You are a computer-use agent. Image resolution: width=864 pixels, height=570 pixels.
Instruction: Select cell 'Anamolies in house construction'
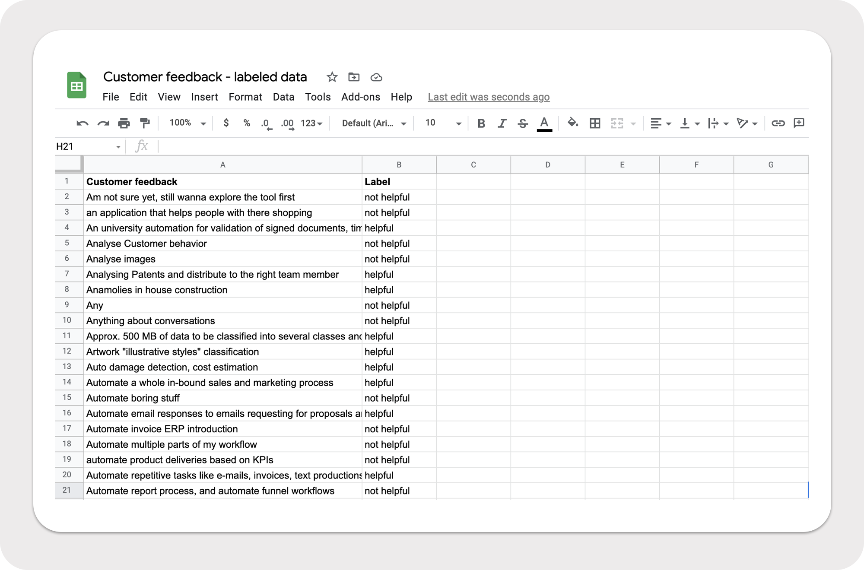pos(223,290)
